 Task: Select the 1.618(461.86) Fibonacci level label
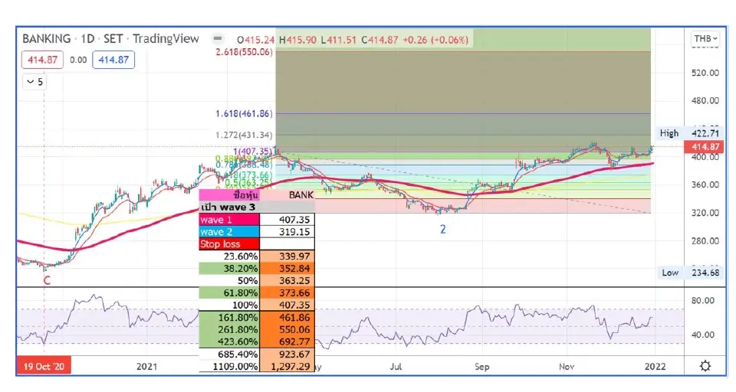click(x=244, y=113)
